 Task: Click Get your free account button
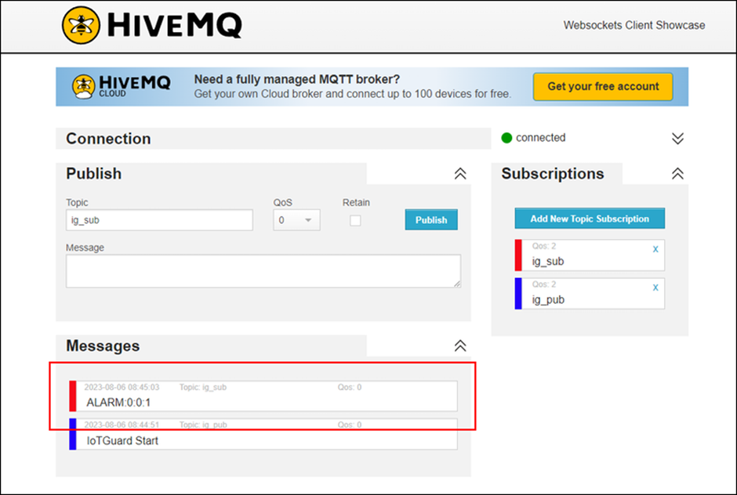coord(603,86)
